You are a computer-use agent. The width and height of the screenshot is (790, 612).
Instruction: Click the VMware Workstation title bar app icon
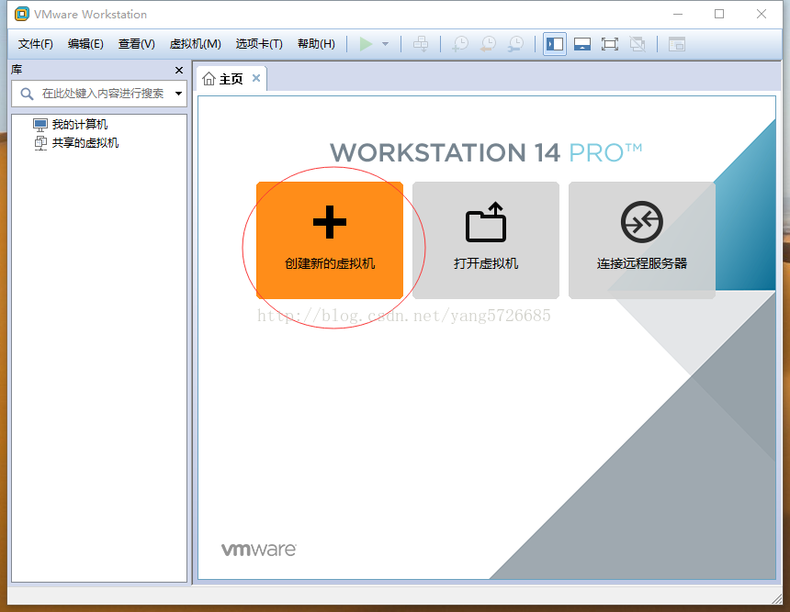click(22, 14)
